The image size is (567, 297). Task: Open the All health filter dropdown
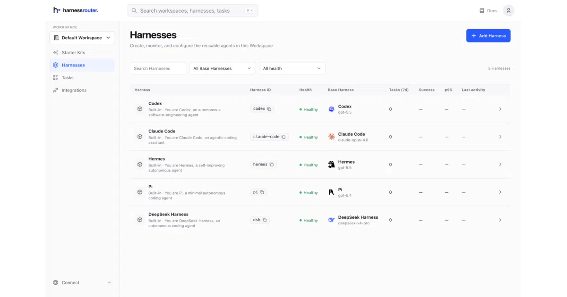coord(292,68)
